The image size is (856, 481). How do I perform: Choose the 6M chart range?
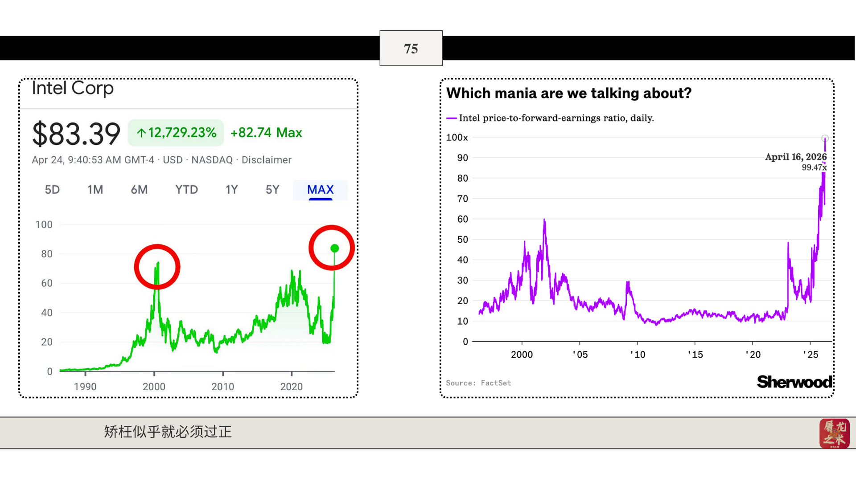pos(139,190)
